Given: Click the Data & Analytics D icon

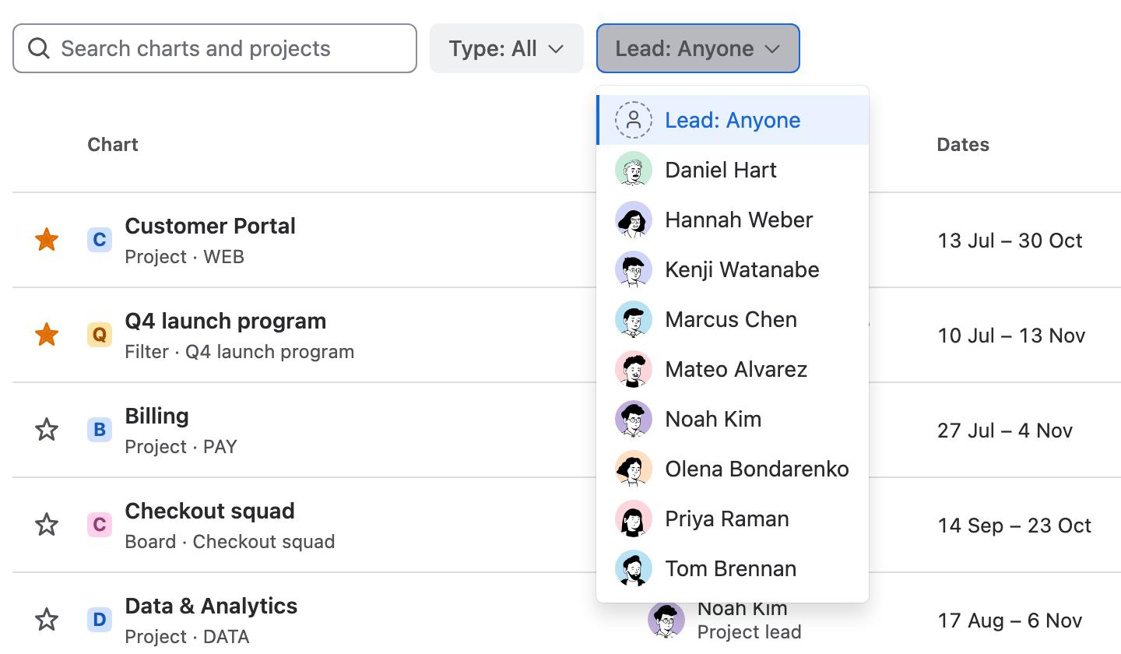Looking at the screenshot, I should (100, 620).
